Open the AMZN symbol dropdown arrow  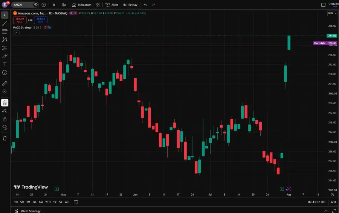[36, 5]
